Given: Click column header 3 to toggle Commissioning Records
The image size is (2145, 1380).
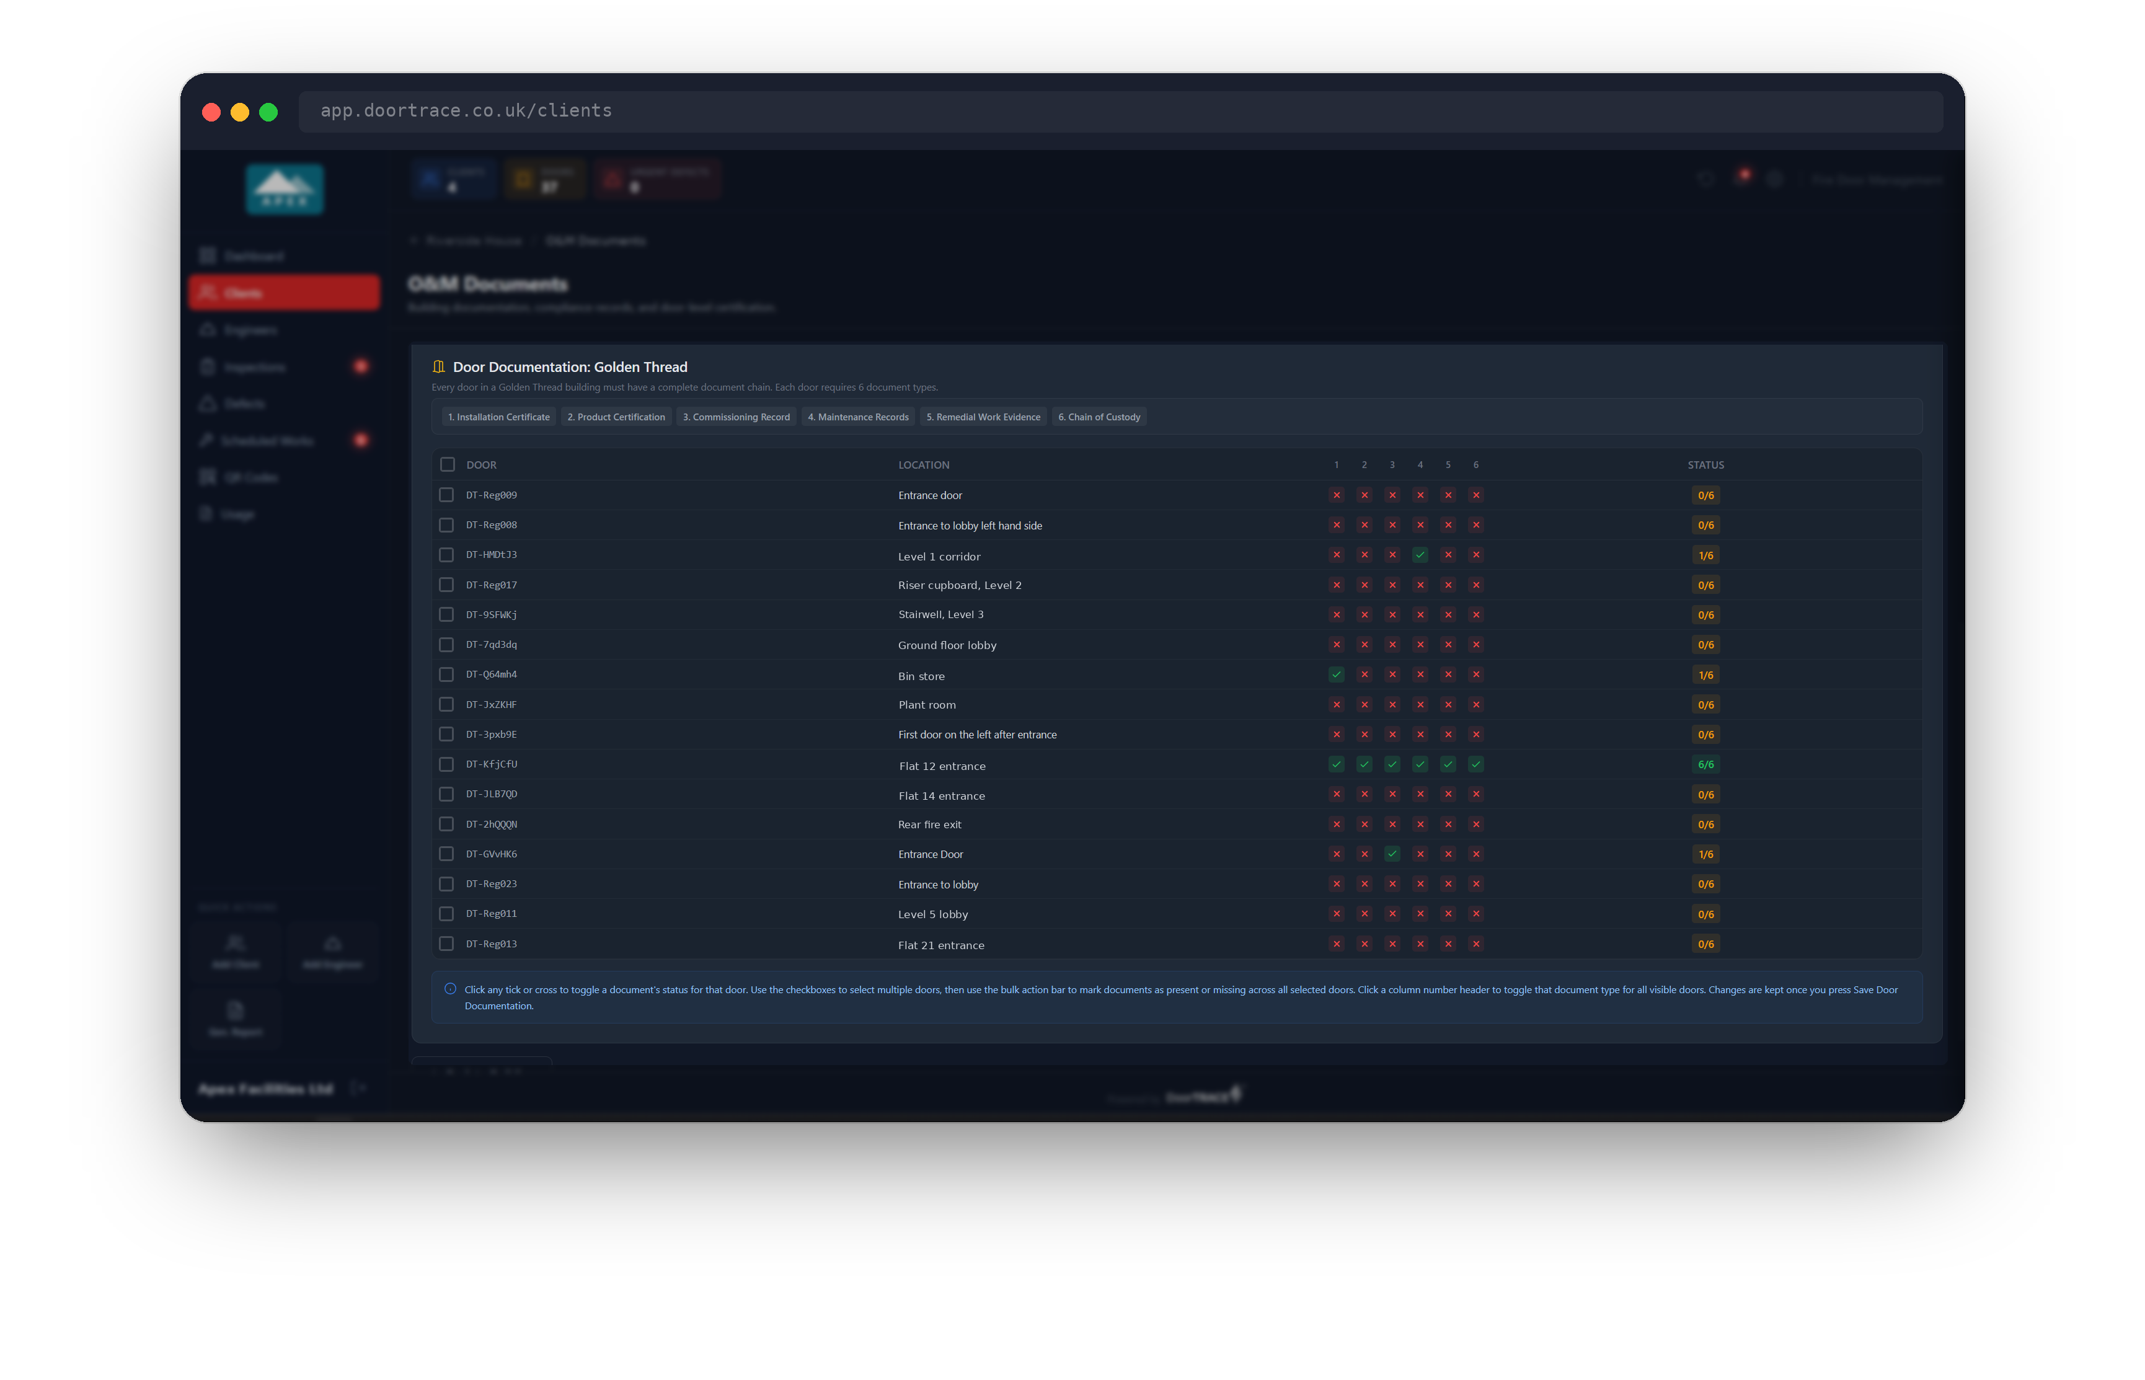Looking at the screenshot, I should point(1392,465).
